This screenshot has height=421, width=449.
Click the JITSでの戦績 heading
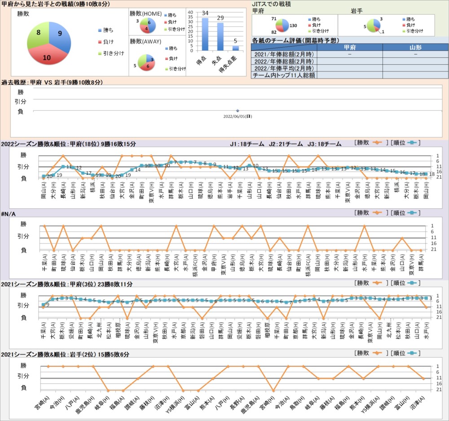click(271, 4)
